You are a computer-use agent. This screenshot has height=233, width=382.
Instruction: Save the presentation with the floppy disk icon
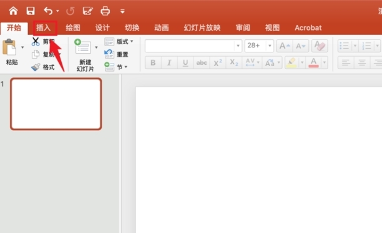coord(31,11)
